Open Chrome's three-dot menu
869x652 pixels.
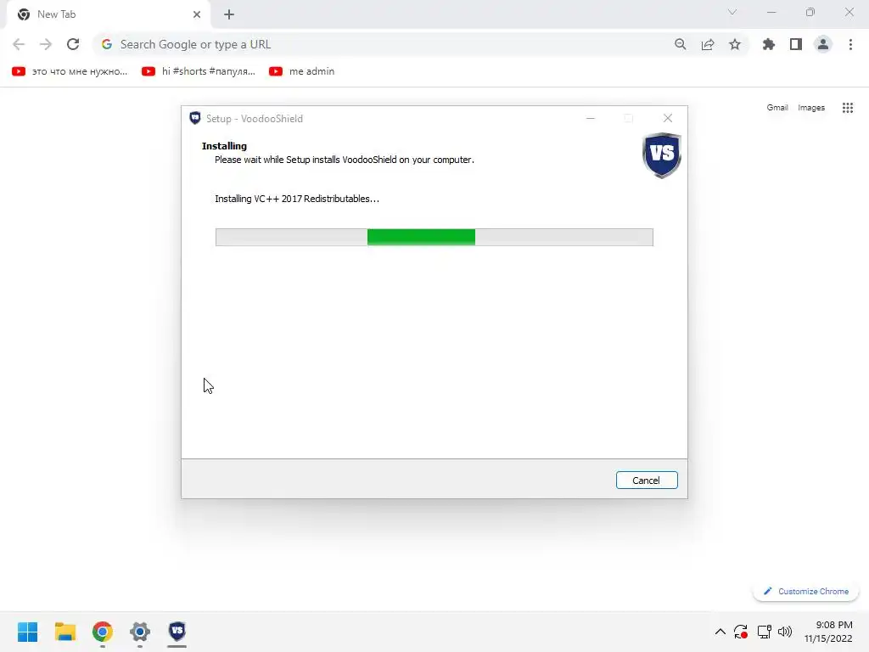tap(850, 44)
